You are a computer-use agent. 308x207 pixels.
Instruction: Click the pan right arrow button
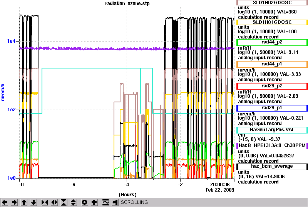(x=14, y=202)
